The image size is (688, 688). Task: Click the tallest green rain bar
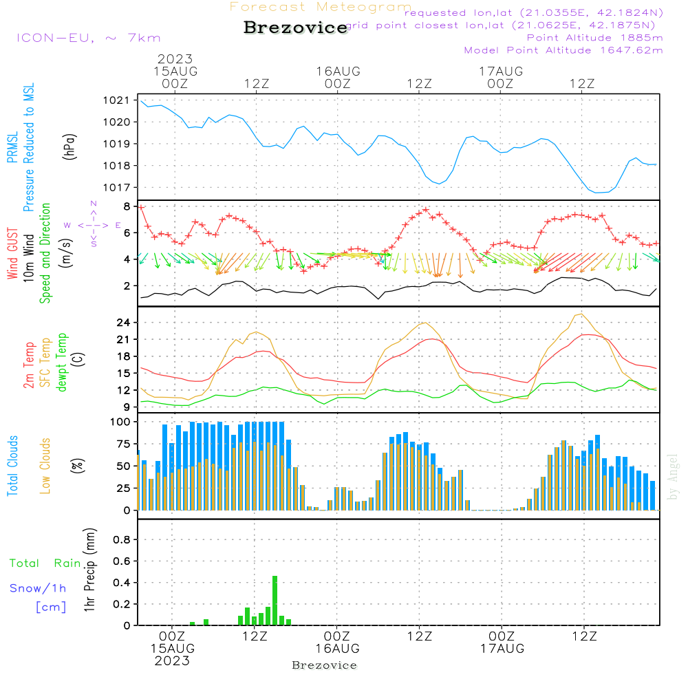pyautogui.click(x=275, y=601)
